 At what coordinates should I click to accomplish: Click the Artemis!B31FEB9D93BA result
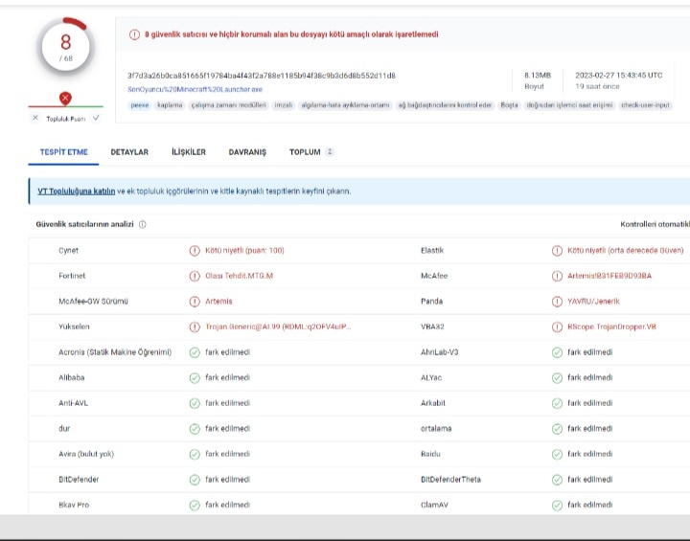[x=609, y=276]
